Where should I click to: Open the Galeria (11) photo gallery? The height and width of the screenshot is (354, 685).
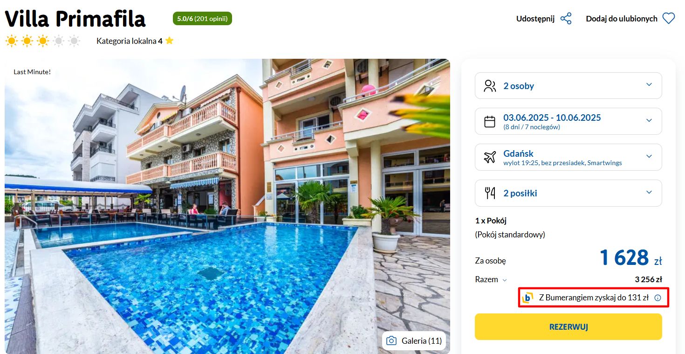tap(414, 341)
